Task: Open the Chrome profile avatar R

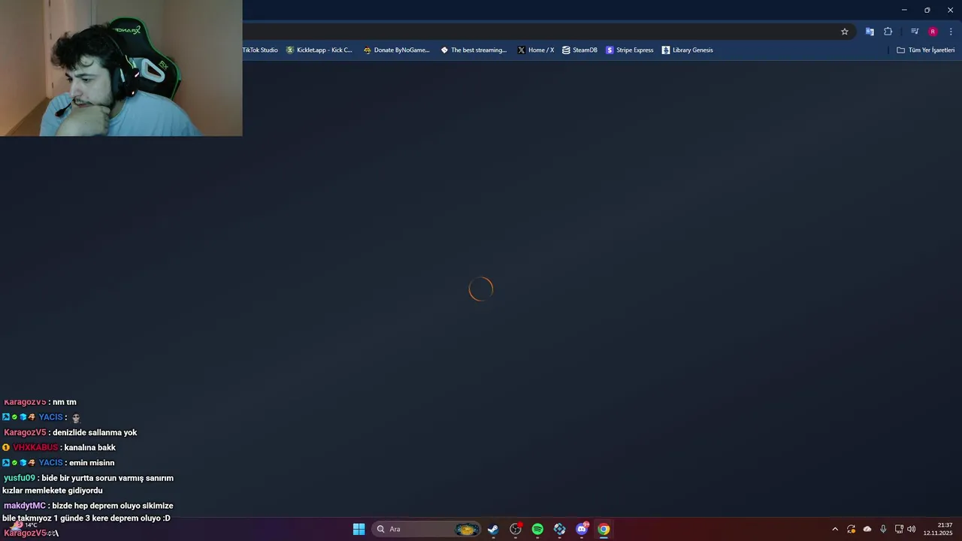Action: (x=933, y=32)
